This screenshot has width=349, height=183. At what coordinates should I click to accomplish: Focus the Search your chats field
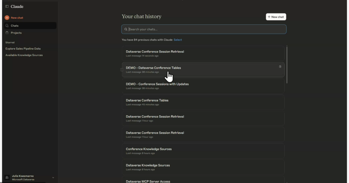(x=204, y=29)
